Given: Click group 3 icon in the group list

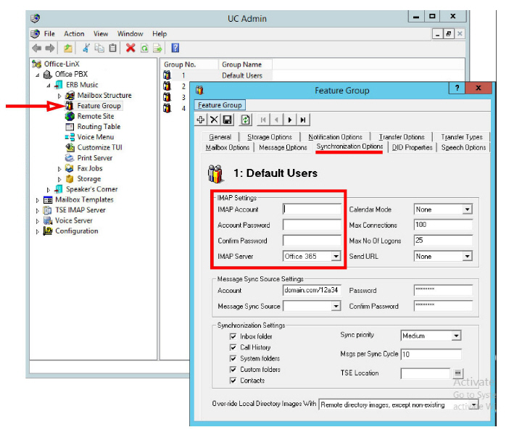Looking at the screenshot, I should point(167,97).
